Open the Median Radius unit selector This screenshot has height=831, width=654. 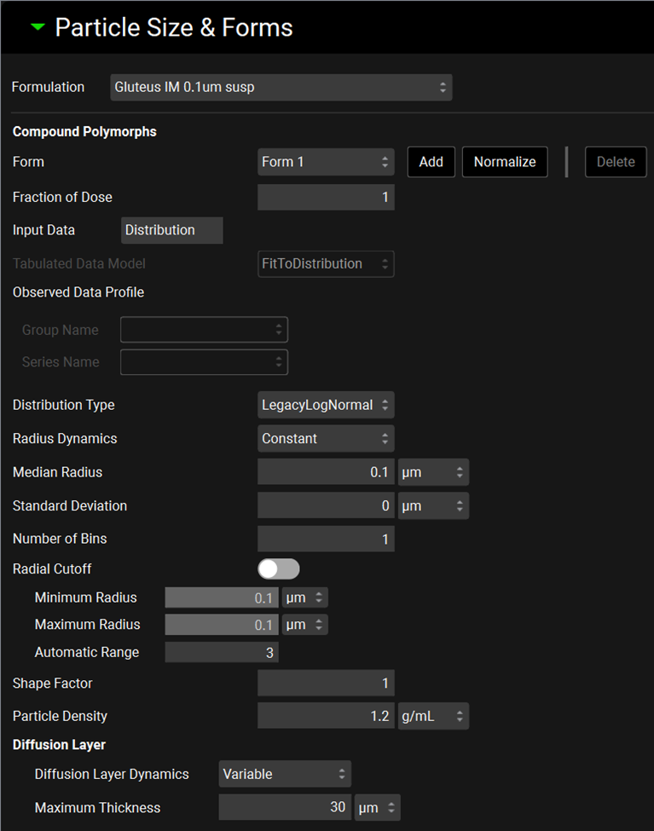click(x=432, y=472)
